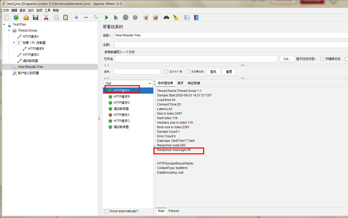348x218 pixels.
Task: Switch to the Parsed tab
Action: click(x=174, y=211)
